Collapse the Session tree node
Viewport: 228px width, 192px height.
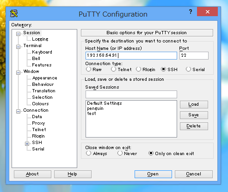(x=18, y=34)
